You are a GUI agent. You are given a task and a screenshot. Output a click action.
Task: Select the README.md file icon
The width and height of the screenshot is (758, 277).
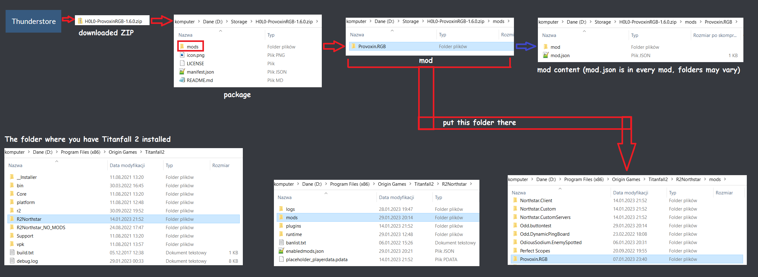pyautogui.click(x=182, y=80)
